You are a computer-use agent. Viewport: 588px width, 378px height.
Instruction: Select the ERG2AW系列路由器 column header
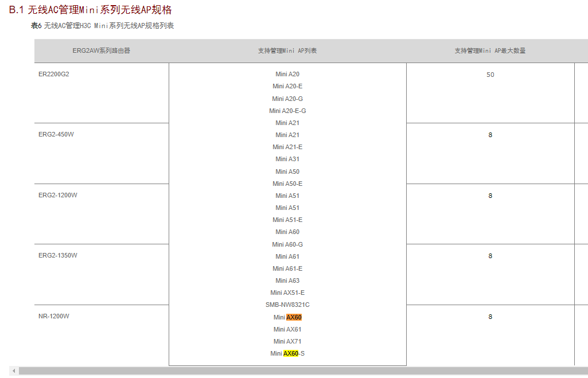click(x=102, y=50)
